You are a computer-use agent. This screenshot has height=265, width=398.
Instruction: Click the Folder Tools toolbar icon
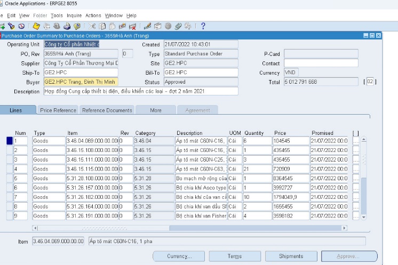(x=188, y=26)
